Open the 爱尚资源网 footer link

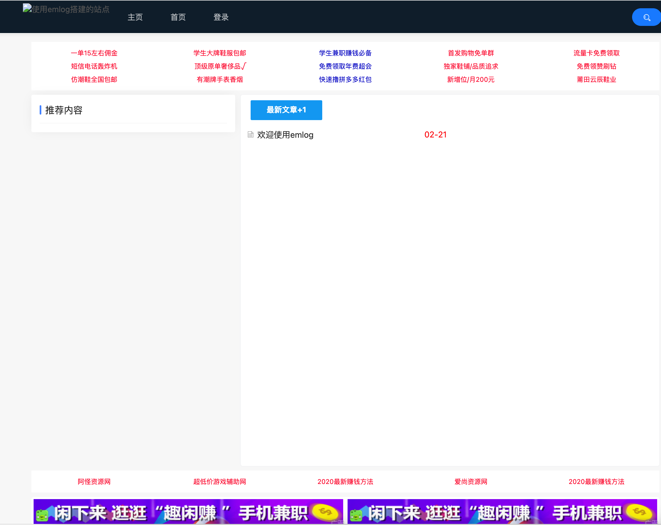[471, 481]
